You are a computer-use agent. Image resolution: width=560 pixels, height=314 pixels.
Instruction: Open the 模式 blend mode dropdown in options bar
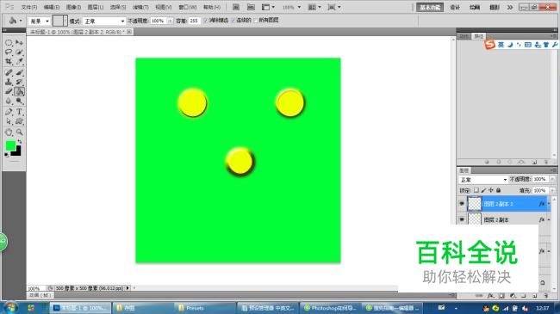[104, 21]
